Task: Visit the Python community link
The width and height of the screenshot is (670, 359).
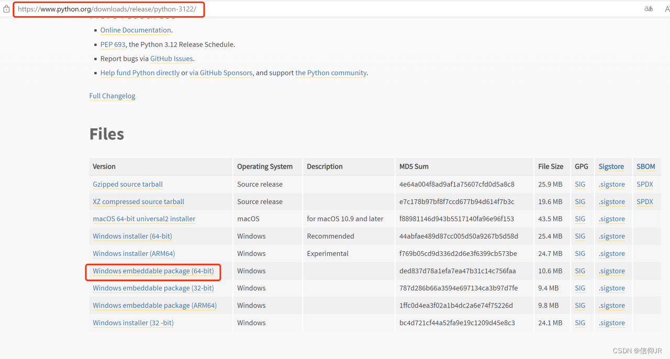Action: 331,73
